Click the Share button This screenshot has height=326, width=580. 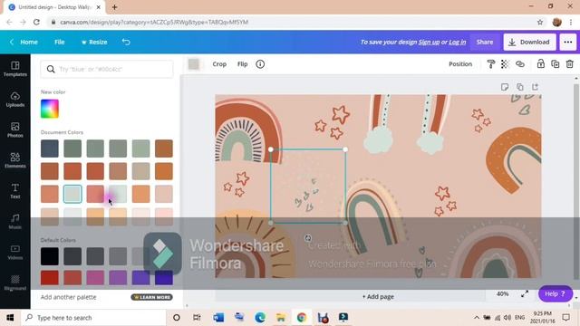pyautogui.click(x=485, y=43)
